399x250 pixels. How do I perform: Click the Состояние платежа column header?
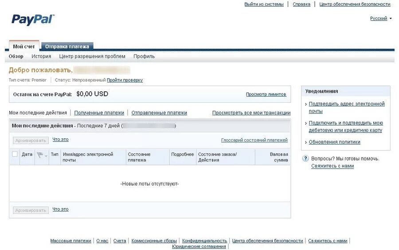(139, 157)
